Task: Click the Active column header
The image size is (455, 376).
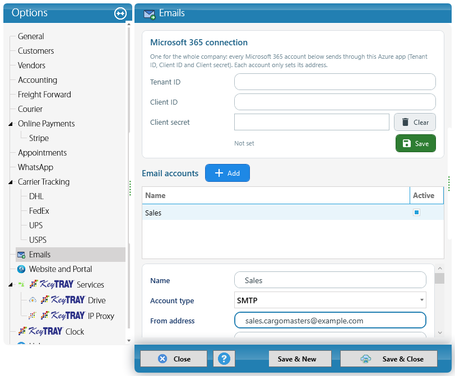Action: (x=426, y=195)
